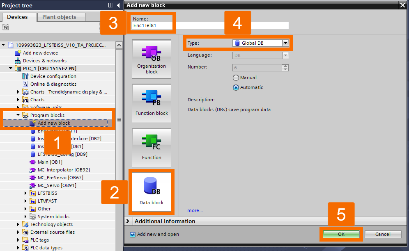Viewport: 409px width, 251px height.
Task: Select the Function block type
Action: (x=152, y=103)
